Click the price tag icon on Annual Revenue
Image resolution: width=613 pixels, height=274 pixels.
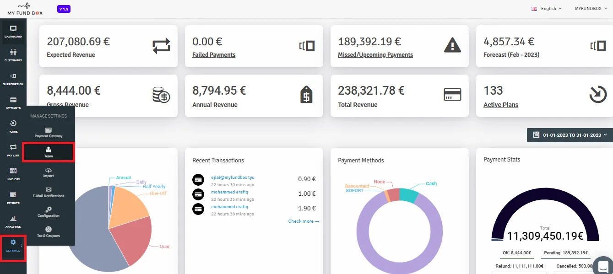[x=306, y=95]
